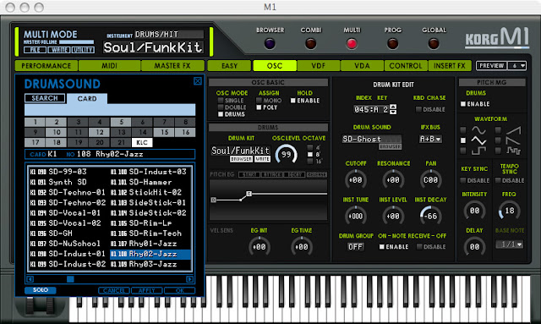Set OSC MODE to DRUMS
Viewport: 541px width, 324px height.
tap(221, 114)
